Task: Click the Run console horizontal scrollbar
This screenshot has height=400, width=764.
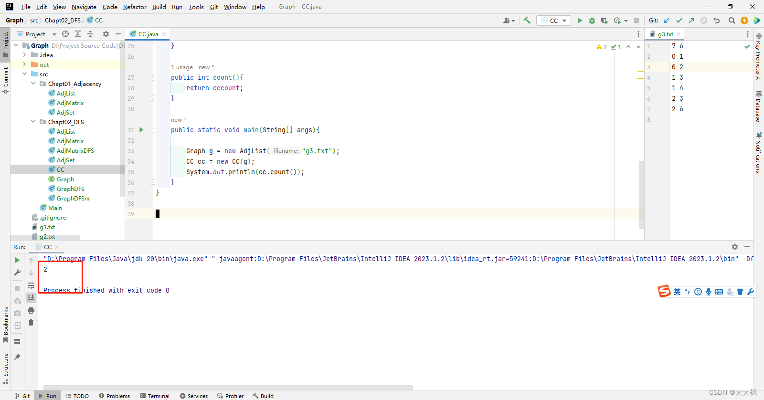Action: coord(228,387)
